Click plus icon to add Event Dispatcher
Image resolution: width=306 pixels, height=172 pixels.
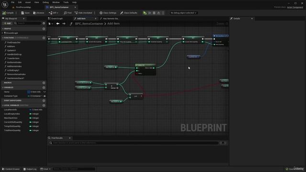coord(44,101)
